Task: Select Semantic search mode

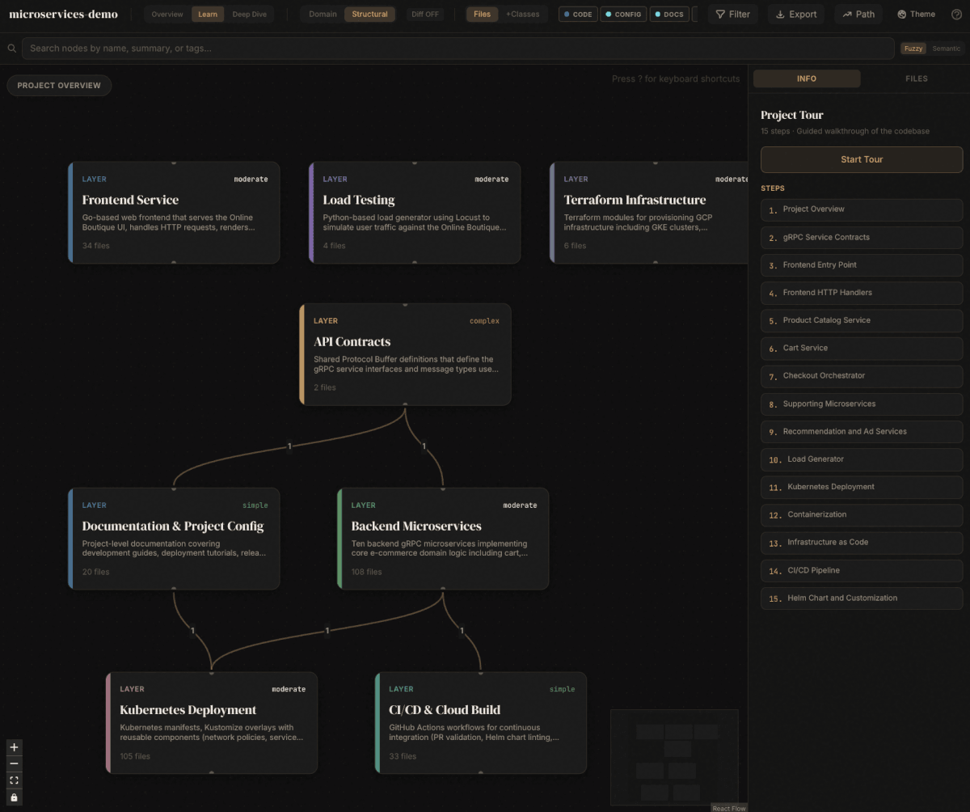Action: [x=947, y=49]
